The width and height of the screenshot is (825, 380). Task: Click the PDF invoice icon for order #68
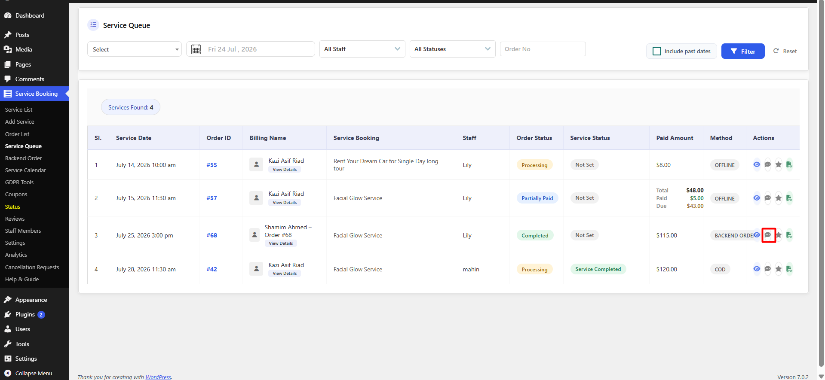(x=789, y=235)
